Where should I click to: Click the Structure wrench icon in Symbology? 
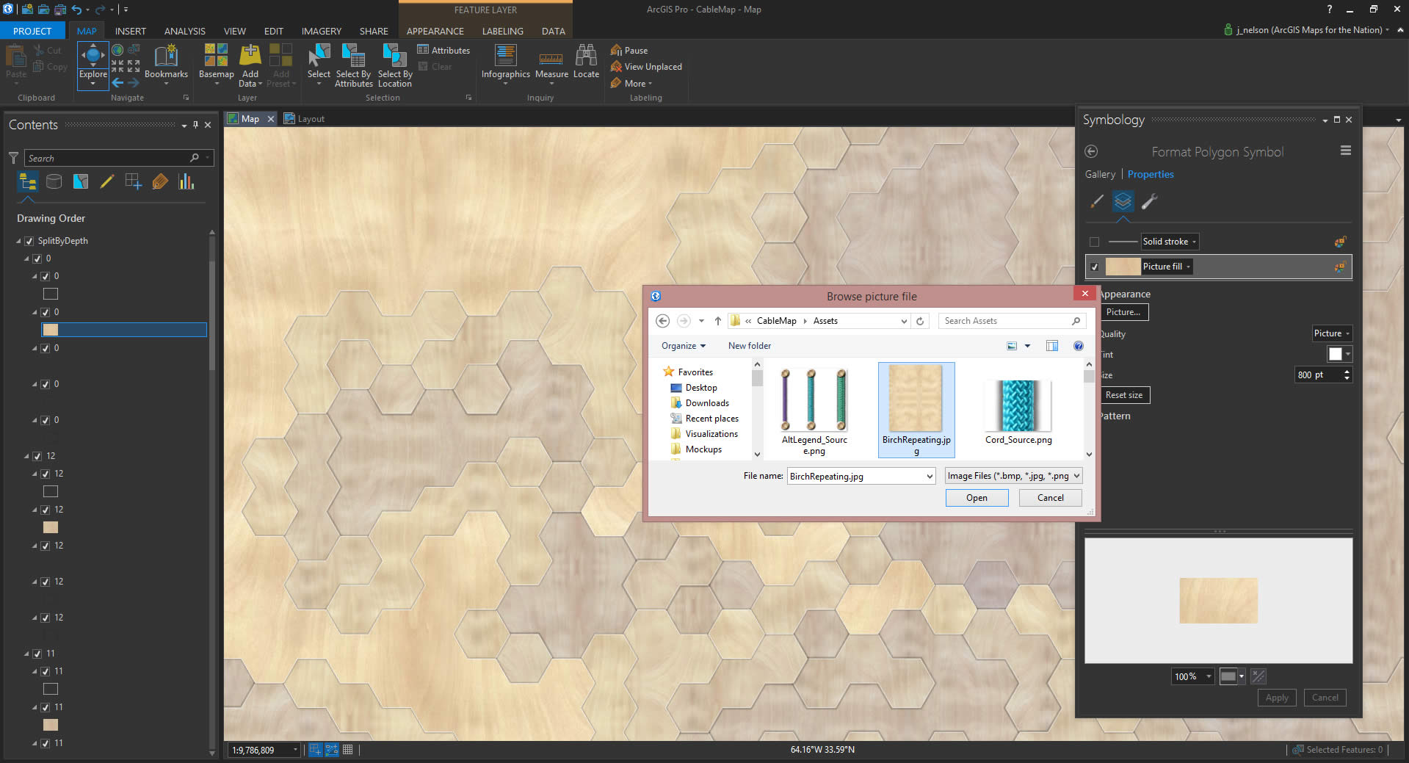point(1150,201)
